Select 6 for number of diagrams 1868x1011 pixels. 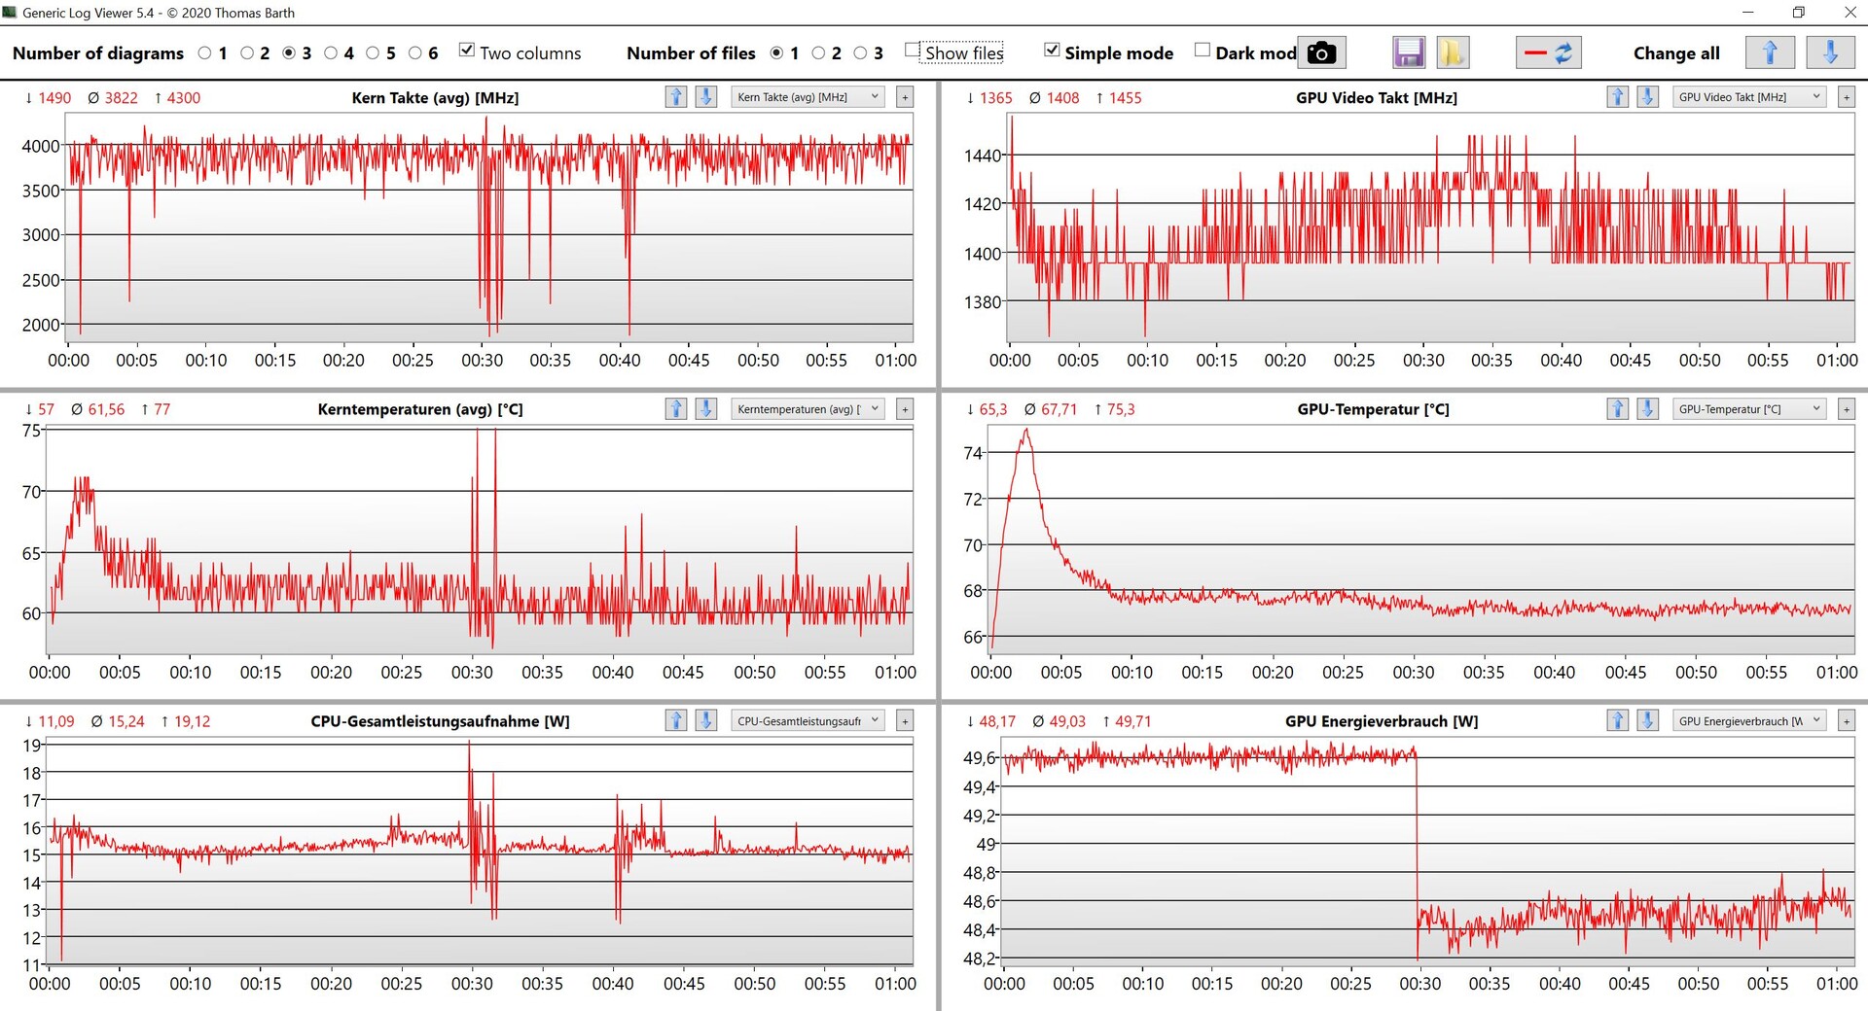[415, 53]
